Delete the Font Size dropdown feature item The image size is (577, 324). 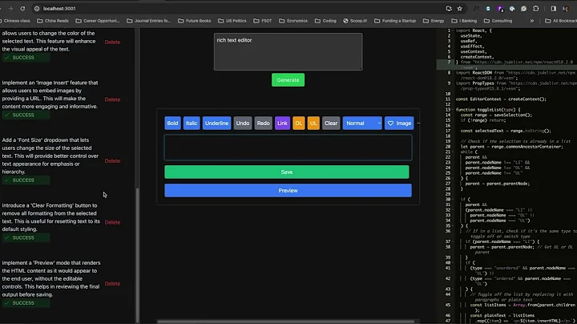113,161
